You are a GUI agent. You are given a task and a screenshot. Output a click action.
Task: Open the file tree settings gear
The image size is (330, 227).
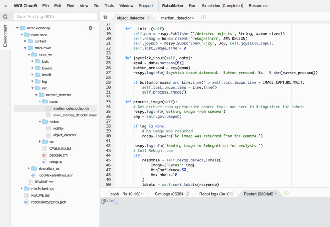[x=91, y=28]
